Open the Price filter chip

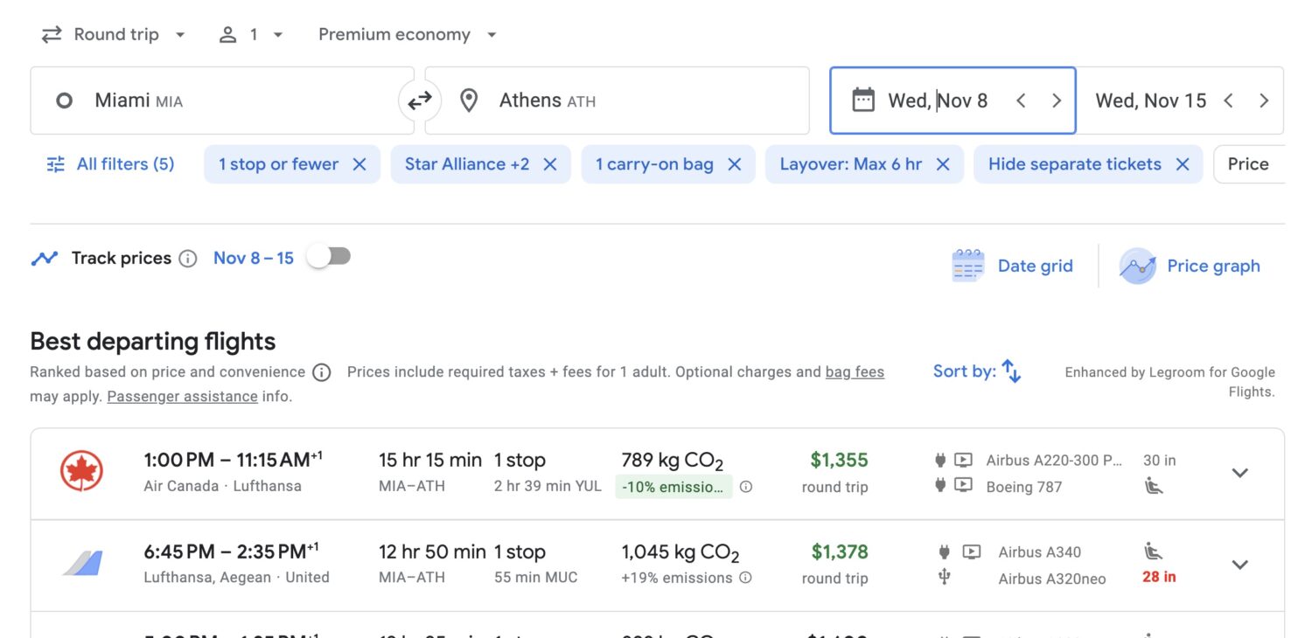1249,163
